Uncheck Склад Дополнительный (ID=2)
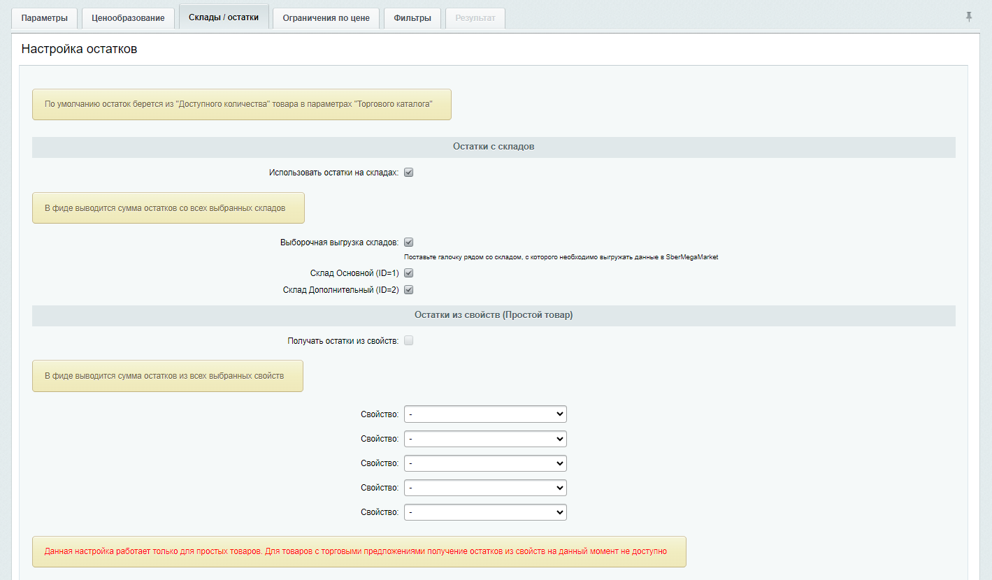This screenshot has height=580, width=992. [x=409, y=290]
